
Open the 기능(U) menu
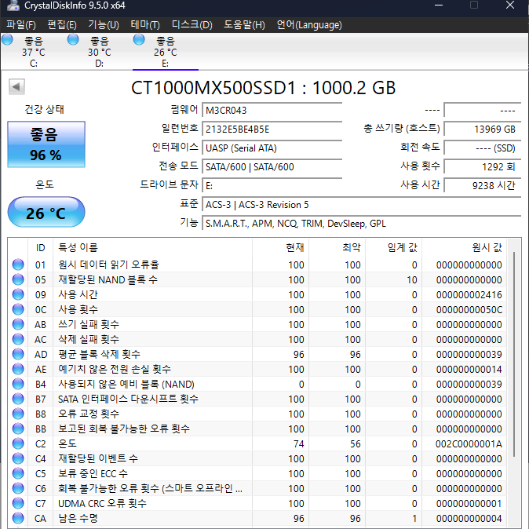pyautogui.click(x=104, y=25)
